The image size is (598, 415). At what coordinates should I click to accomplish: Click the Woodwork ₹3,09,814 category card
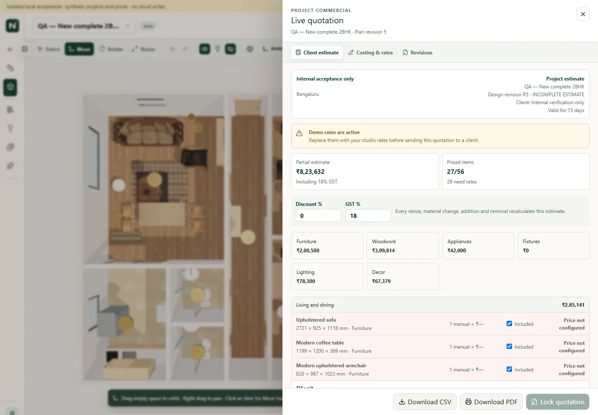pyautogui.click(x=403, y=246)
